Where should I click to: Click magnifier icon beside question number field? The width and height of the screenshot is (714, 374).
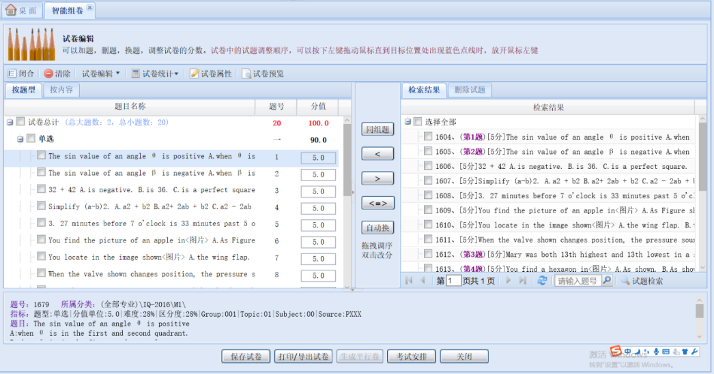606,281
